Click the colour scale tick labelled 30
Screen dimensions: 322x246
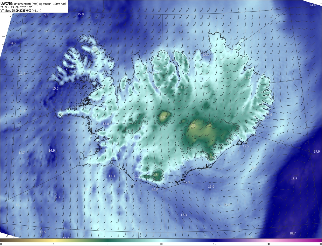pos(268,244)
